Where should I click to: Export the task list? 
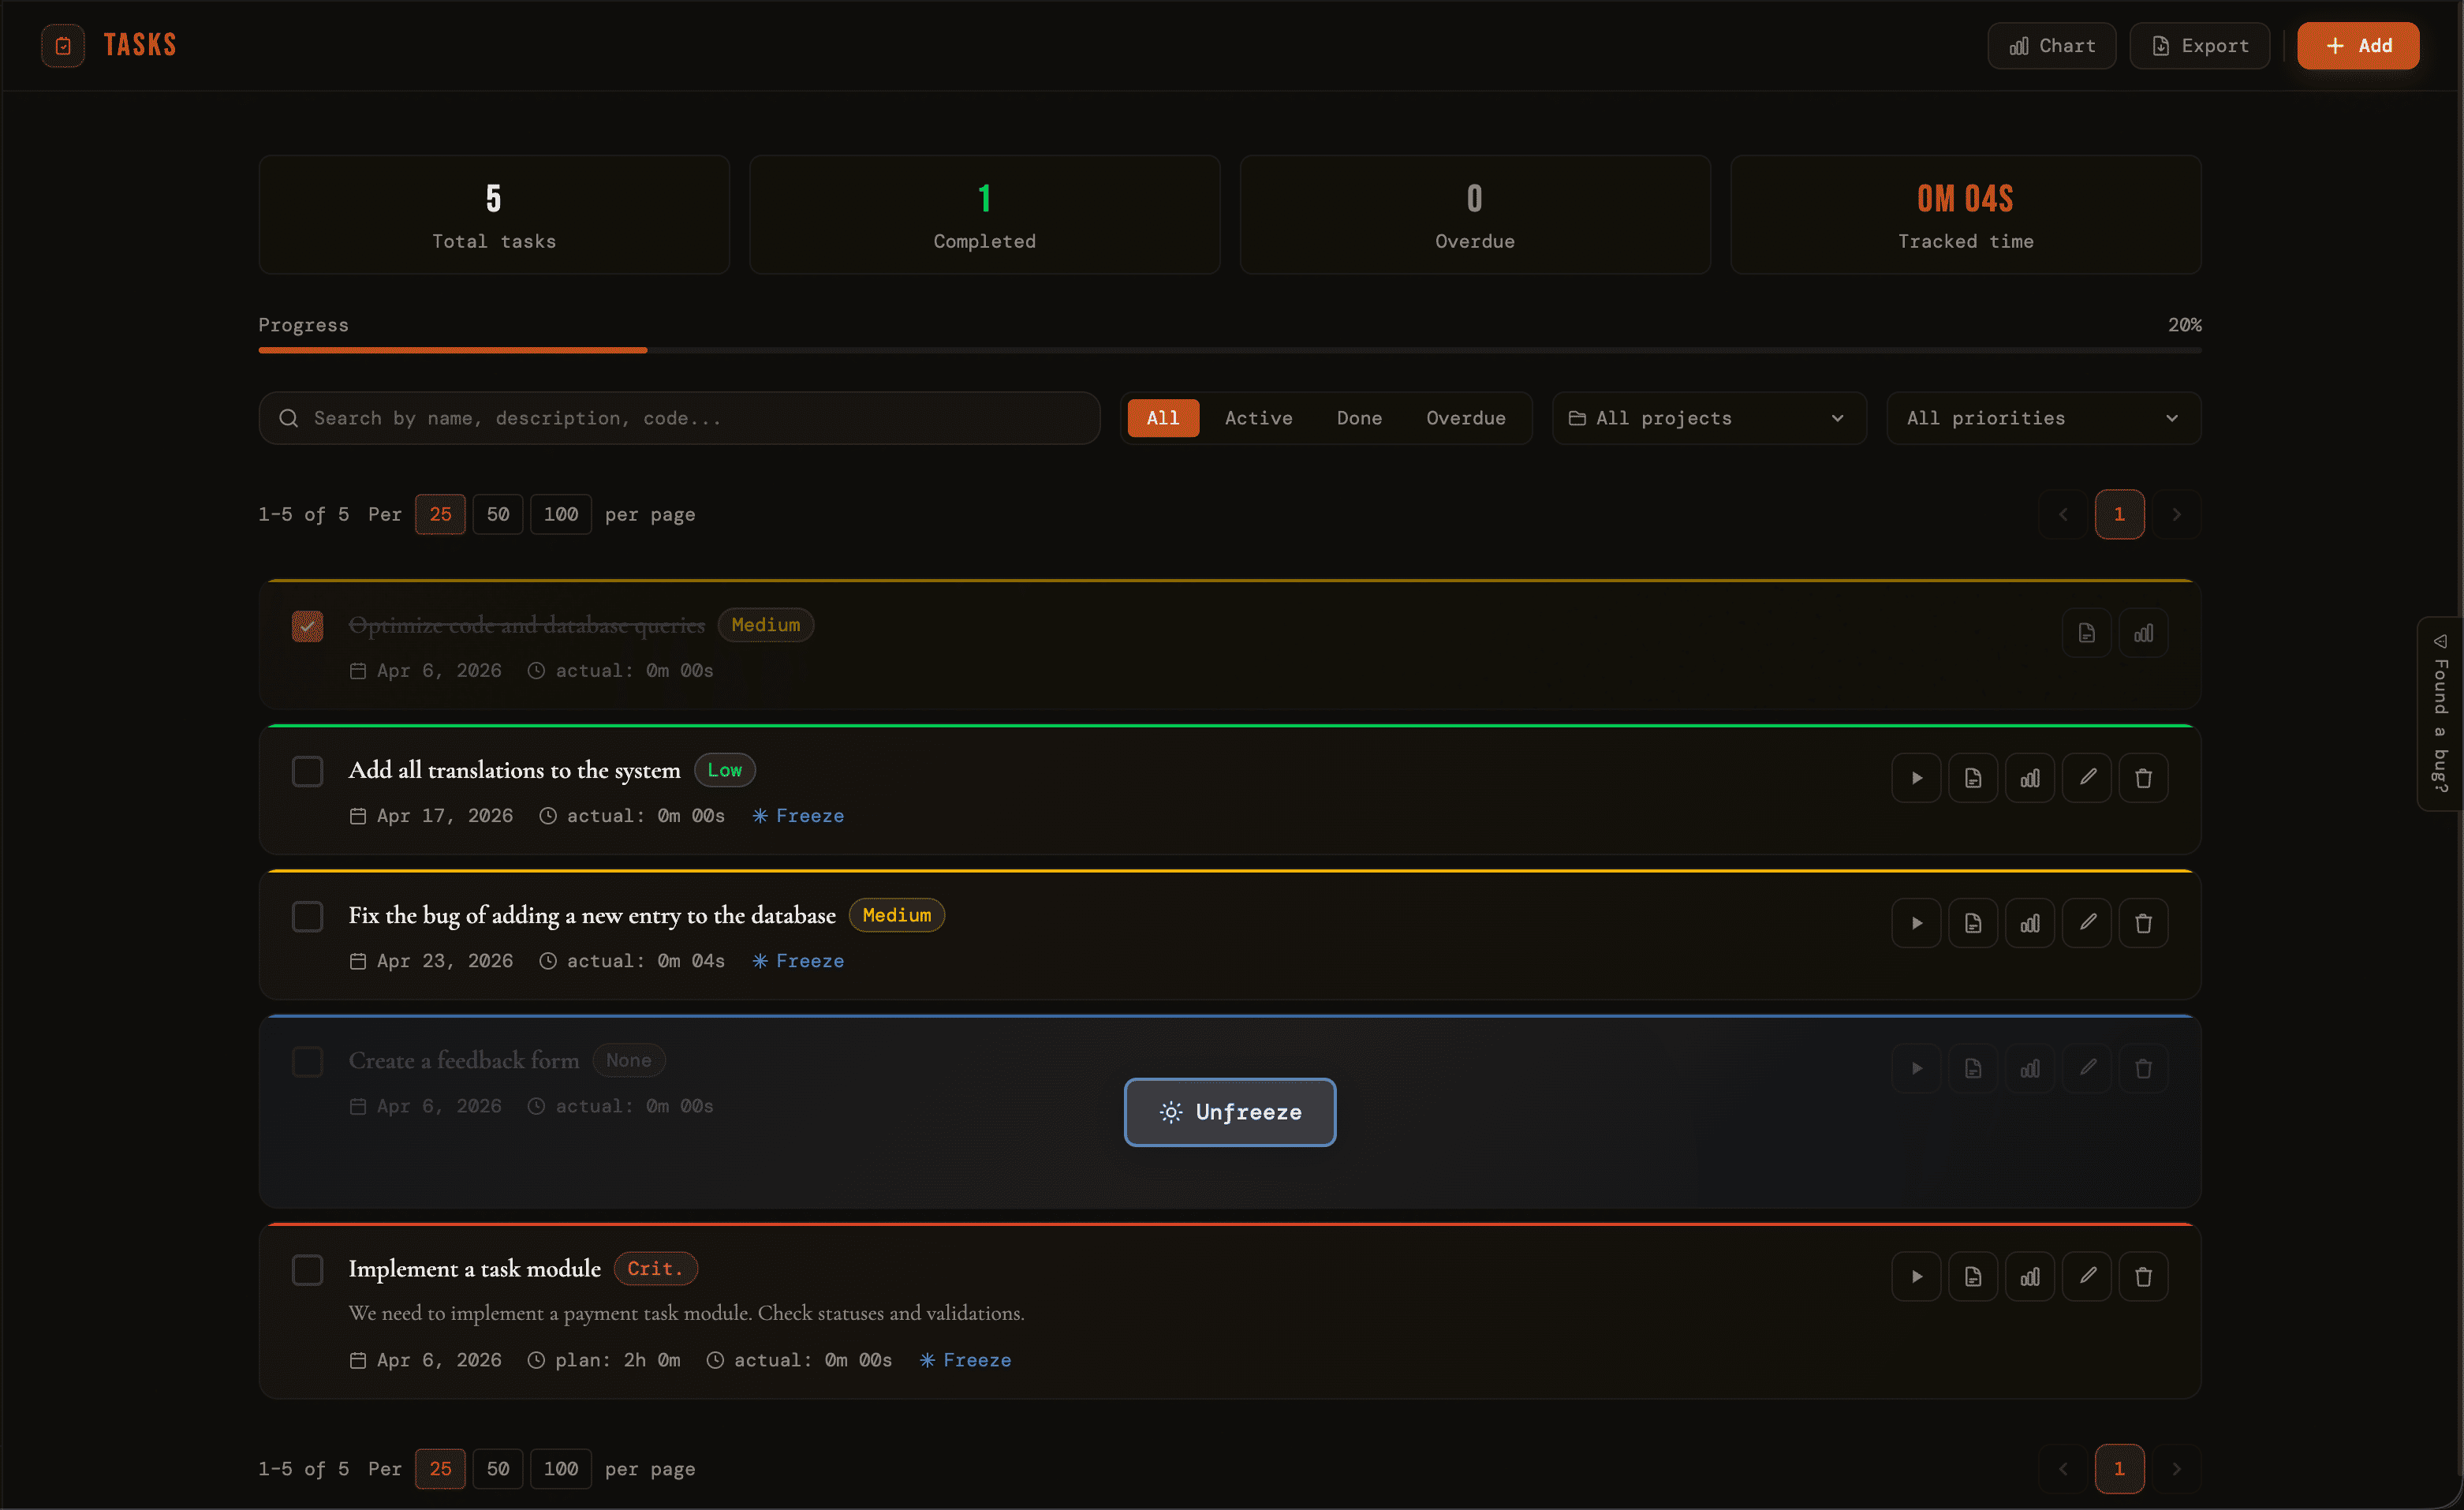click(x=2199, y=46)
